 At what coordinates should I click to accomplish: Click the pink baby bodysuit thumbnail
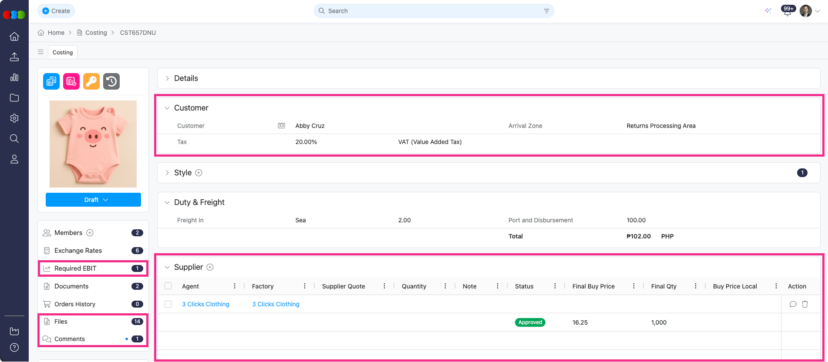tap(93, 144)
